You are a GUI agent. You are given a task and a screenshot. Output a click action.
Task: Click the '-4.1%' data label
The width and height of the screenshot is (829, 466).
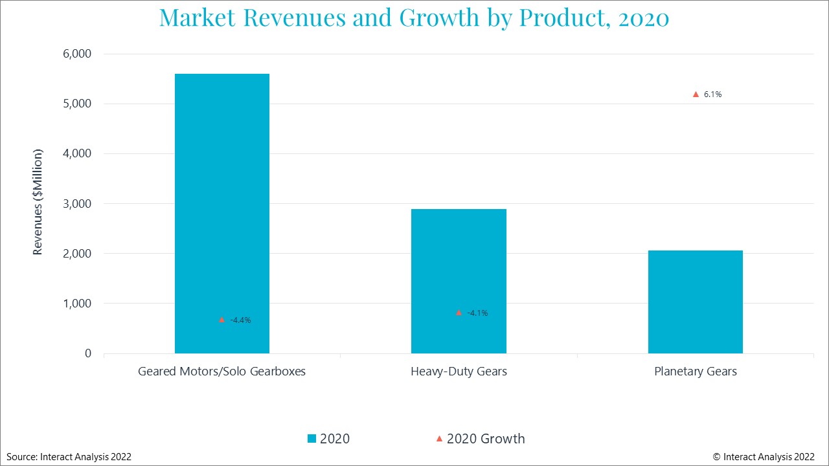pos(477,313)
